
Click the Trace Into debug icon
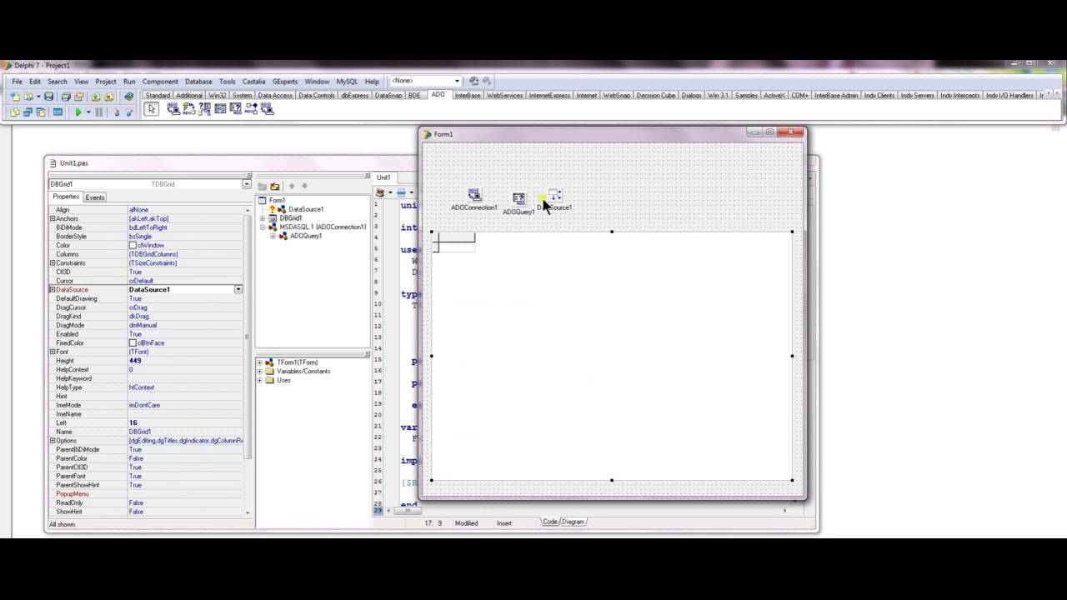click(x=117, y=112)
